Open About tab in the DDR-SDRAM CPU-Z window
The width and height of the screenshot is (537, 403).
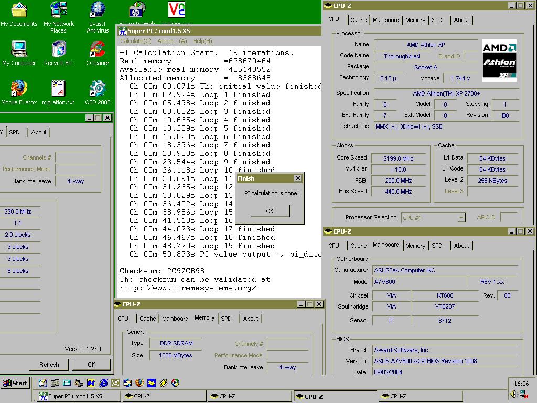(x=250, y=319)
